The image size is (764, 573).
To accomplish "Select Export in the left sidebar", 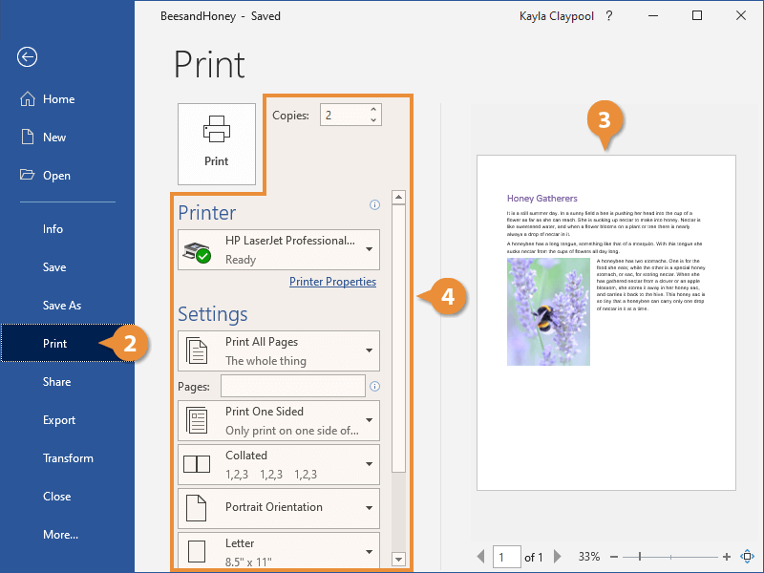I will pyautogui.click(x=59, y=420).
